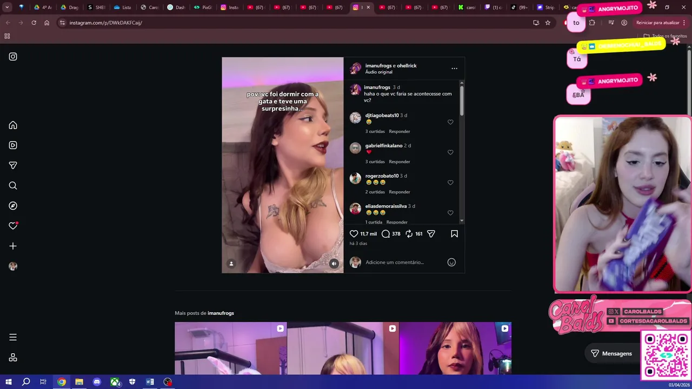Screen dimensions: 692x389
Task: Open the first bunny-ears reel thumbnail
Action: [231, 348]
